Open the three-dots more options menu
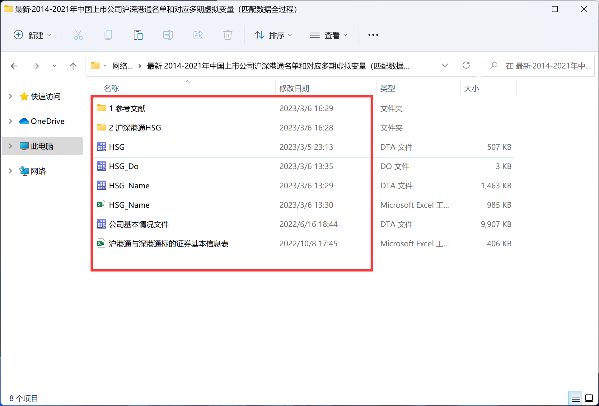The width and height of the screenshot is (599, 406). coord(373,35)
